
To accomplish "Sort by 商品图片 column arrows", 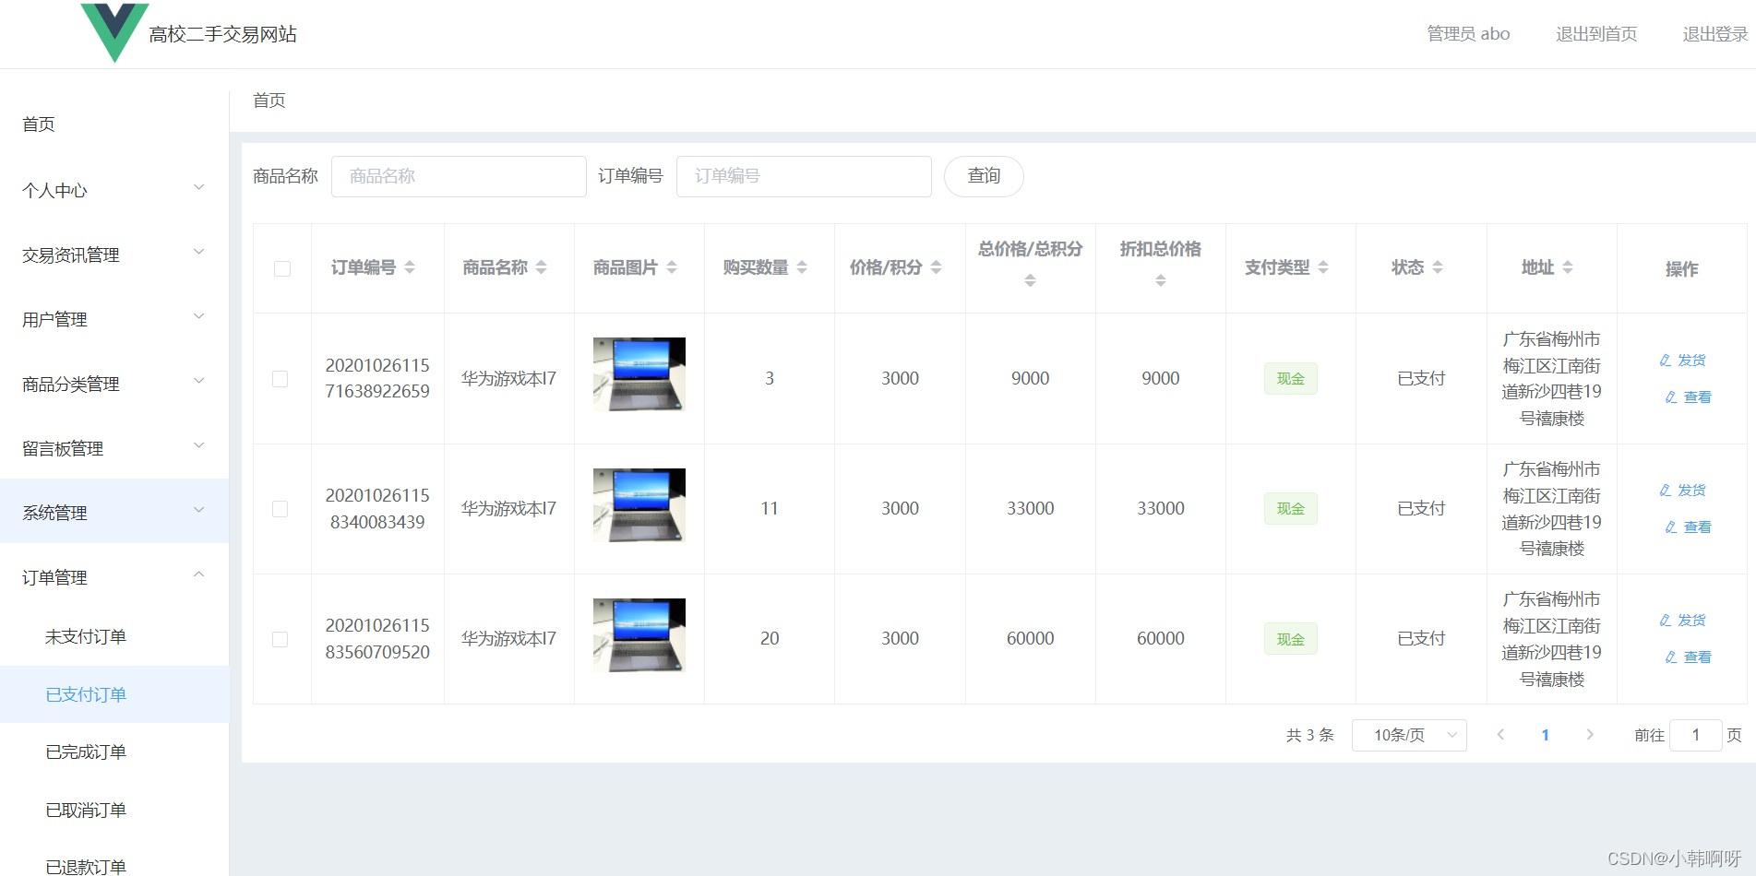I will tap(672, 267).
